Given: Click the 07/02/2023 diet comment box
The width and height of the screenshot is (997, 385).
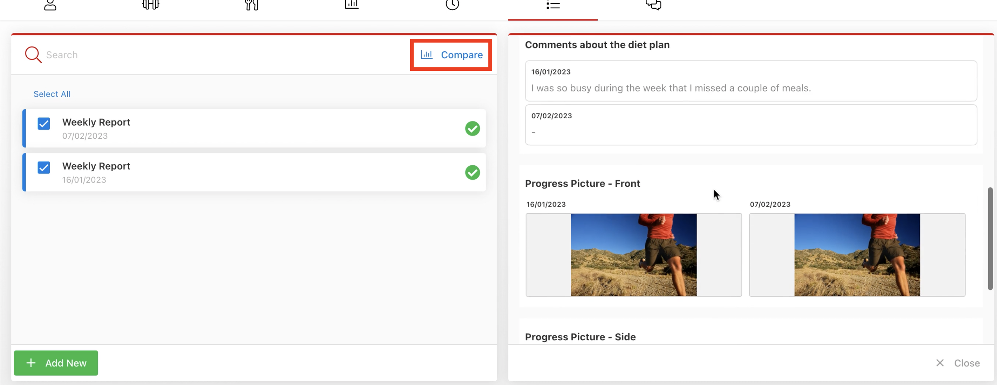Looking at the screenshot, I should tap(751, 125).
